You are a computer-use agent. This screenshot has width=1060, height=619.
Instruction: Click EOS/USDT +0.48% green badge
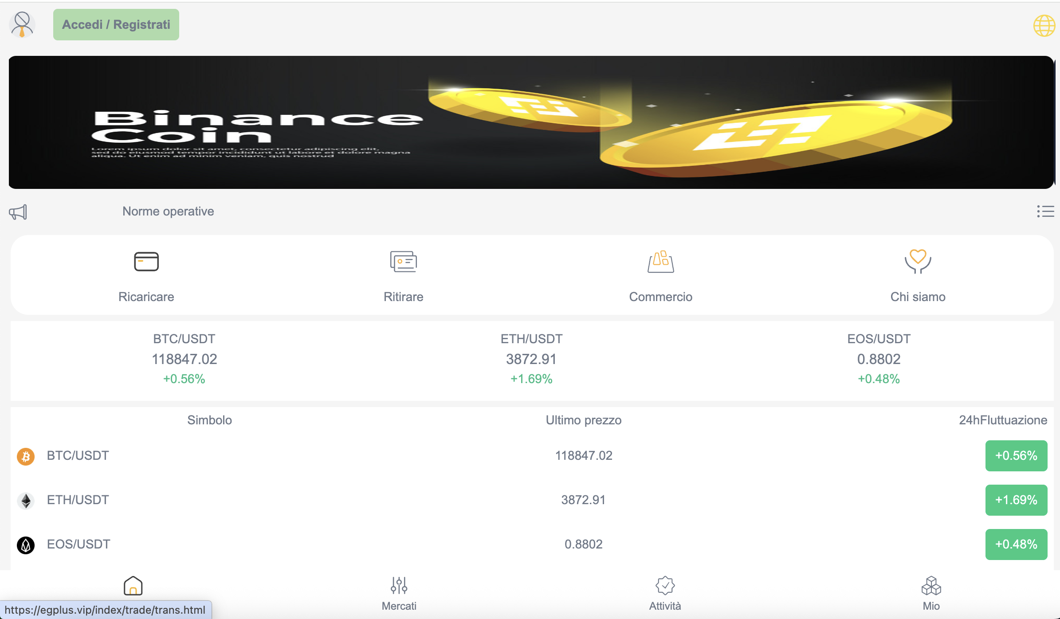(1017, 545)
